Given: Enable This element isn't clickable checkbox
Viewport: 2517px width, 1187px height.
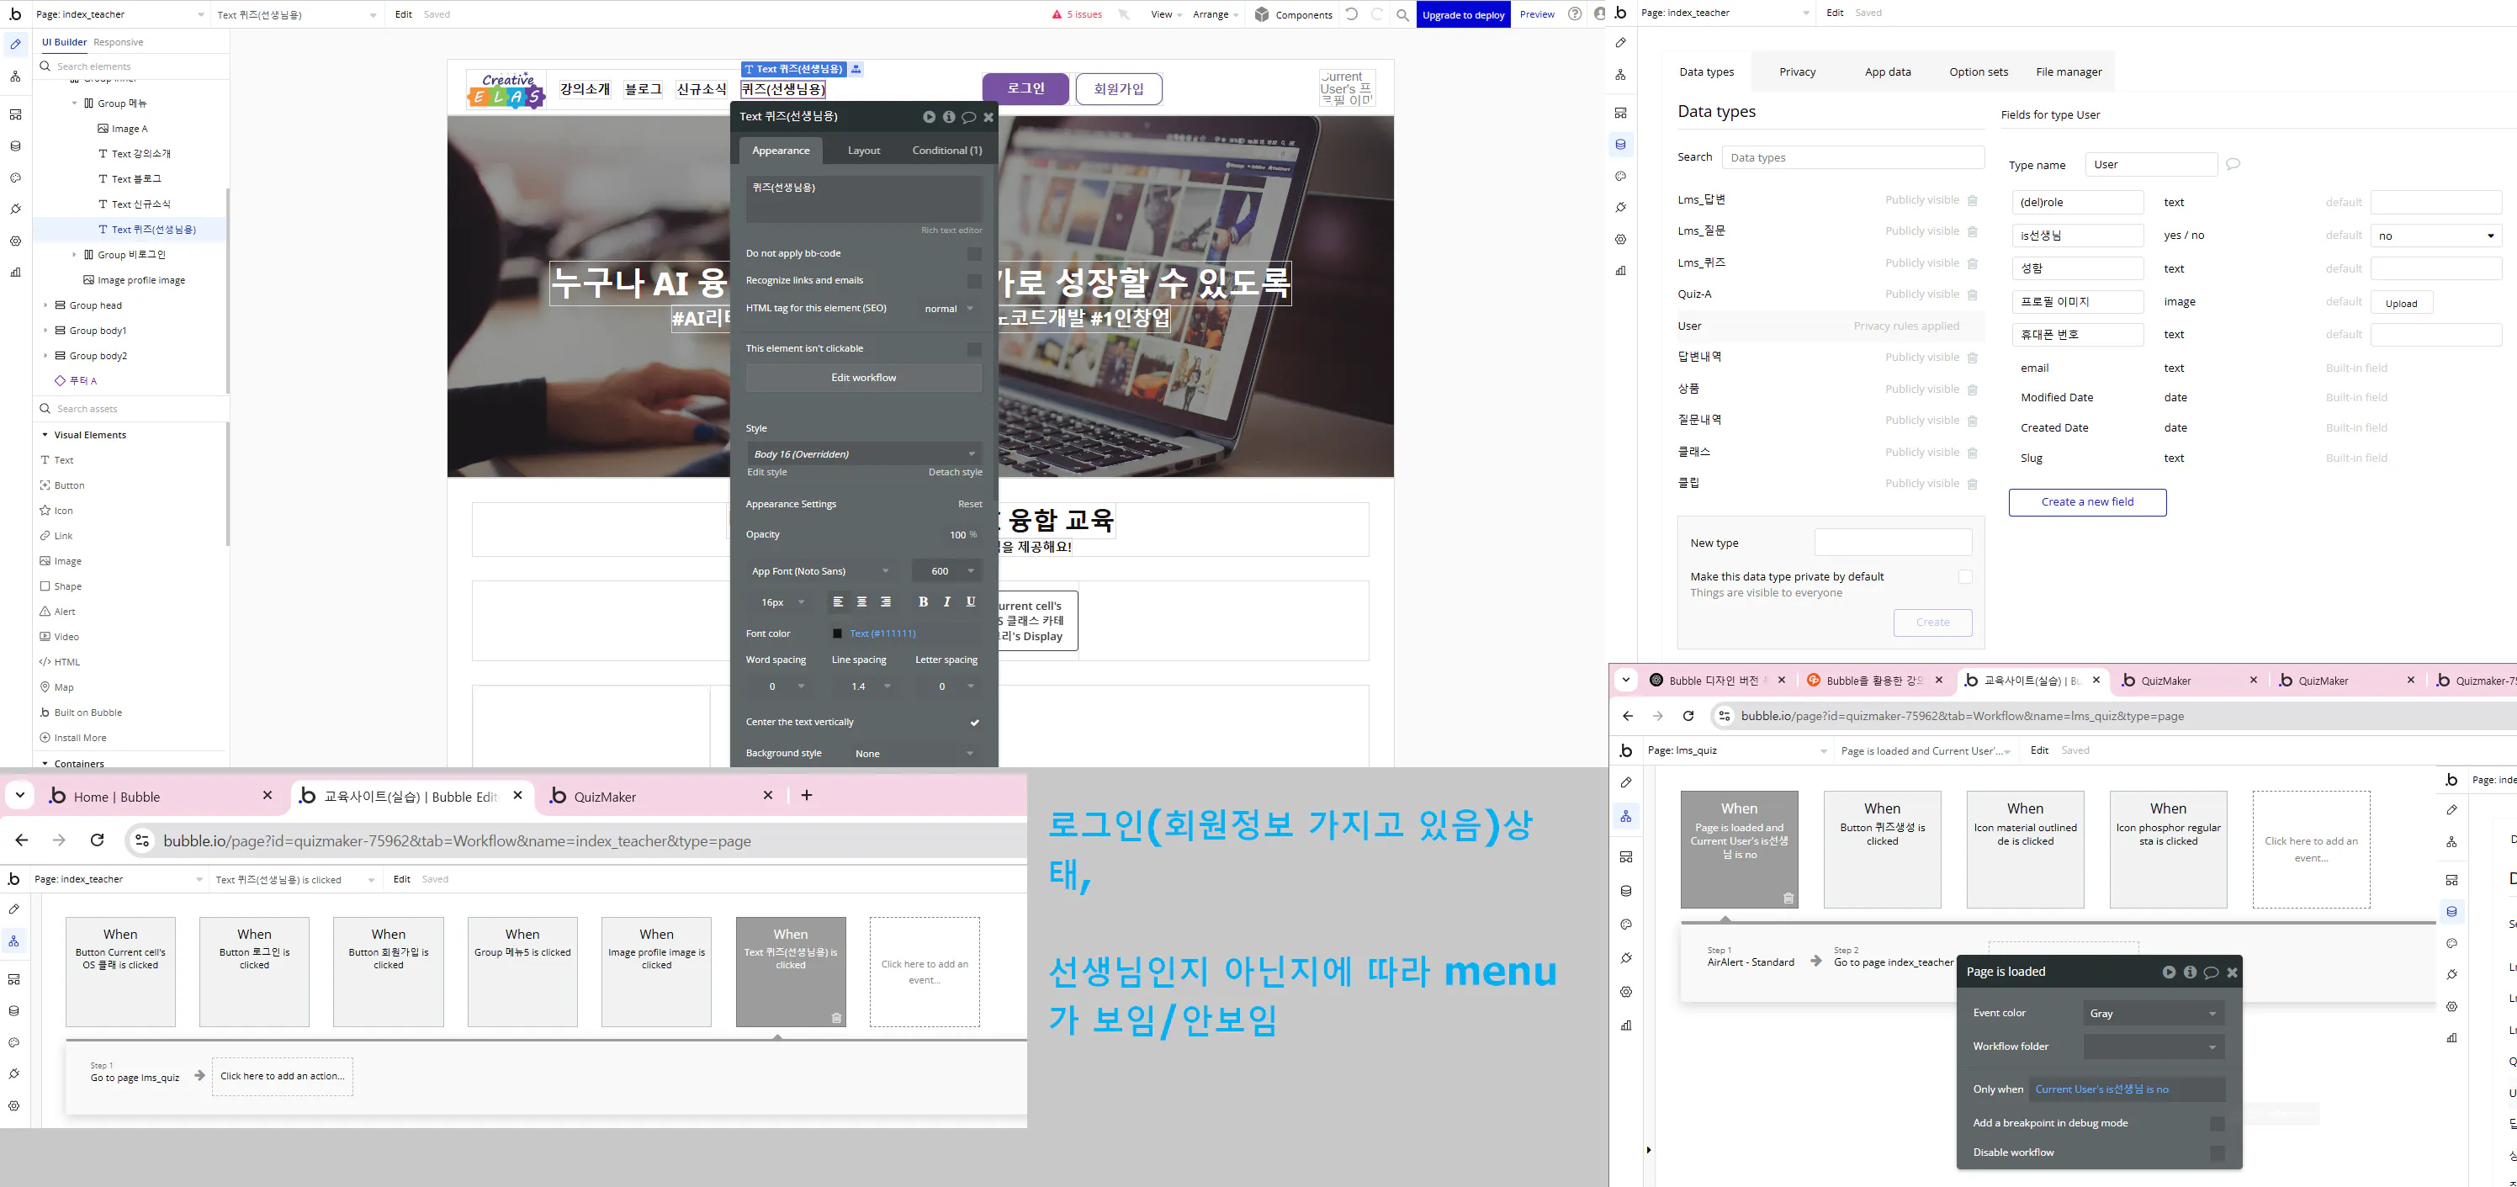Looking at the screenshot, I should 974,349.
